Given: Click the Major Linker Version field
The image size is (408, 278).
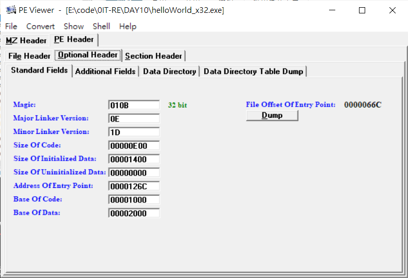Looking at the screenshot, I should tap(134, 119).
